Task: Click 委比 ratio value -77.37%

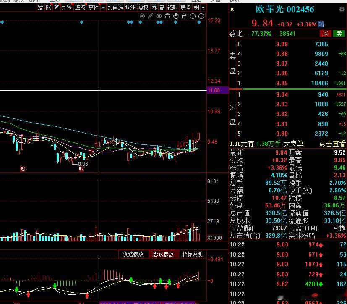Action: click(260, 34)
